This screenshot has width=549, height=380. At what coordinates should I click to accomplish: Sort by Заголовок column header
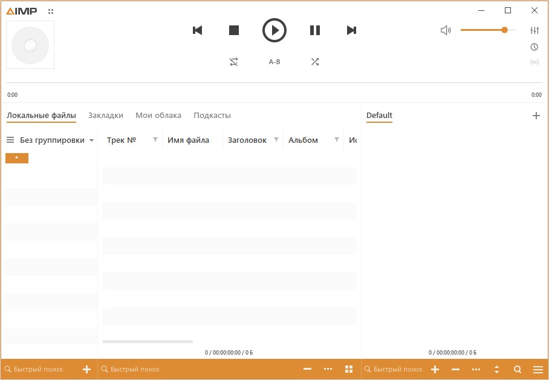click(247, 140)
